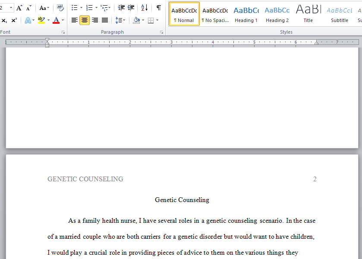Click the Borders icon
Image resolution: width=362 pixels, height=259 pixels.
[x=151, y=20]
